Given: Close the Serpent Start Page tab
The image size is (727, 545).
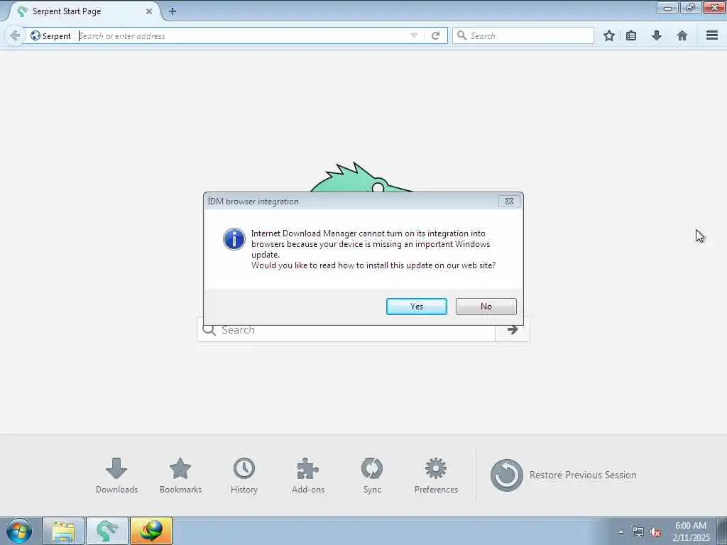Looking at the screenshot, I should tap(149, 11).
